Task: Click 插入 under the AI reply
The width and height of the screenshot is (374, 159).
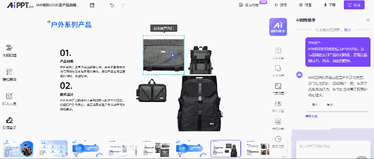Action: (x=315, y=105)
